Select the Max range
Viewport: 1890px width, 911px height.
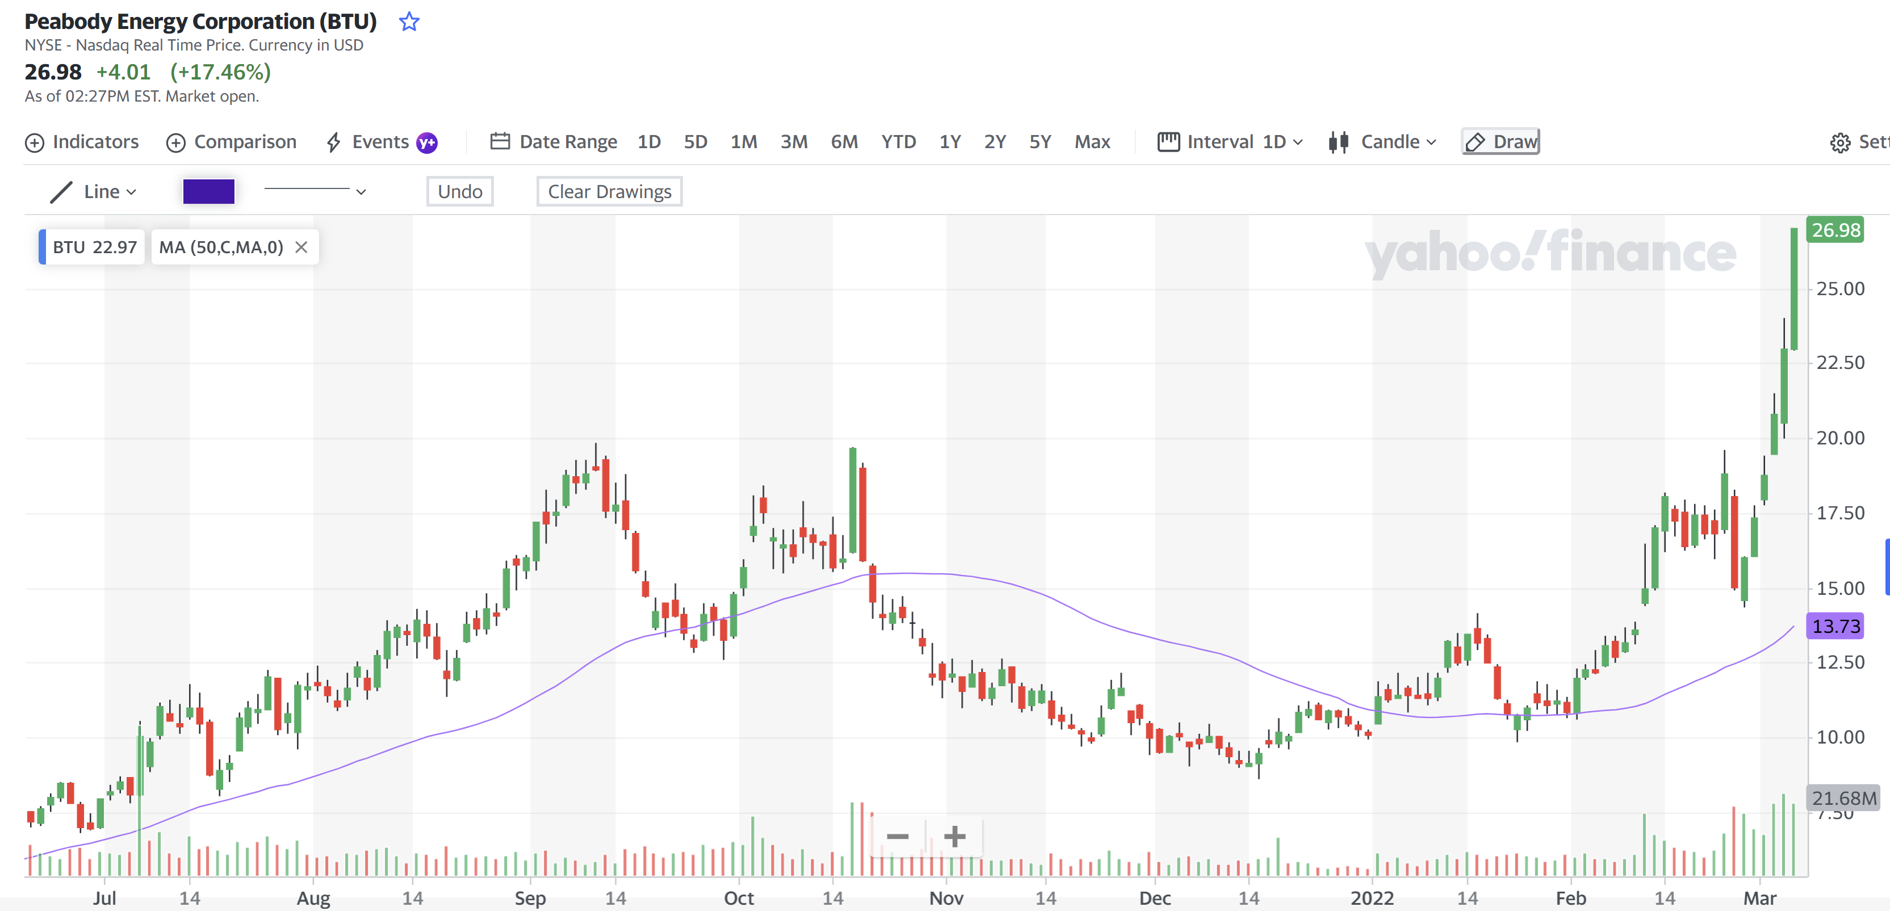tap(1092, 141)
